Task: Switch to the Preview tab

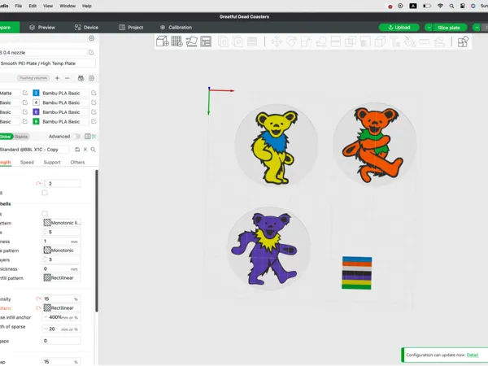Action: pyautogui.click(x=42, y=28)
